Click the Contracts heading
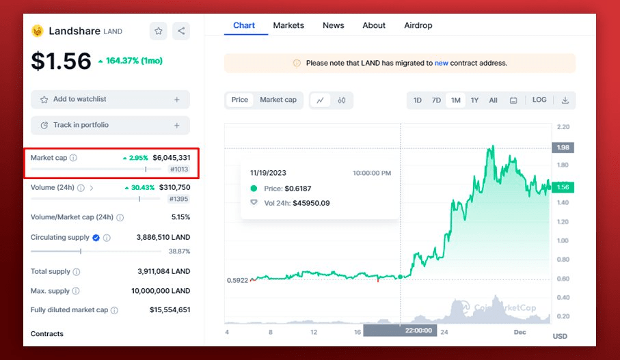 [x=46, y=334]
